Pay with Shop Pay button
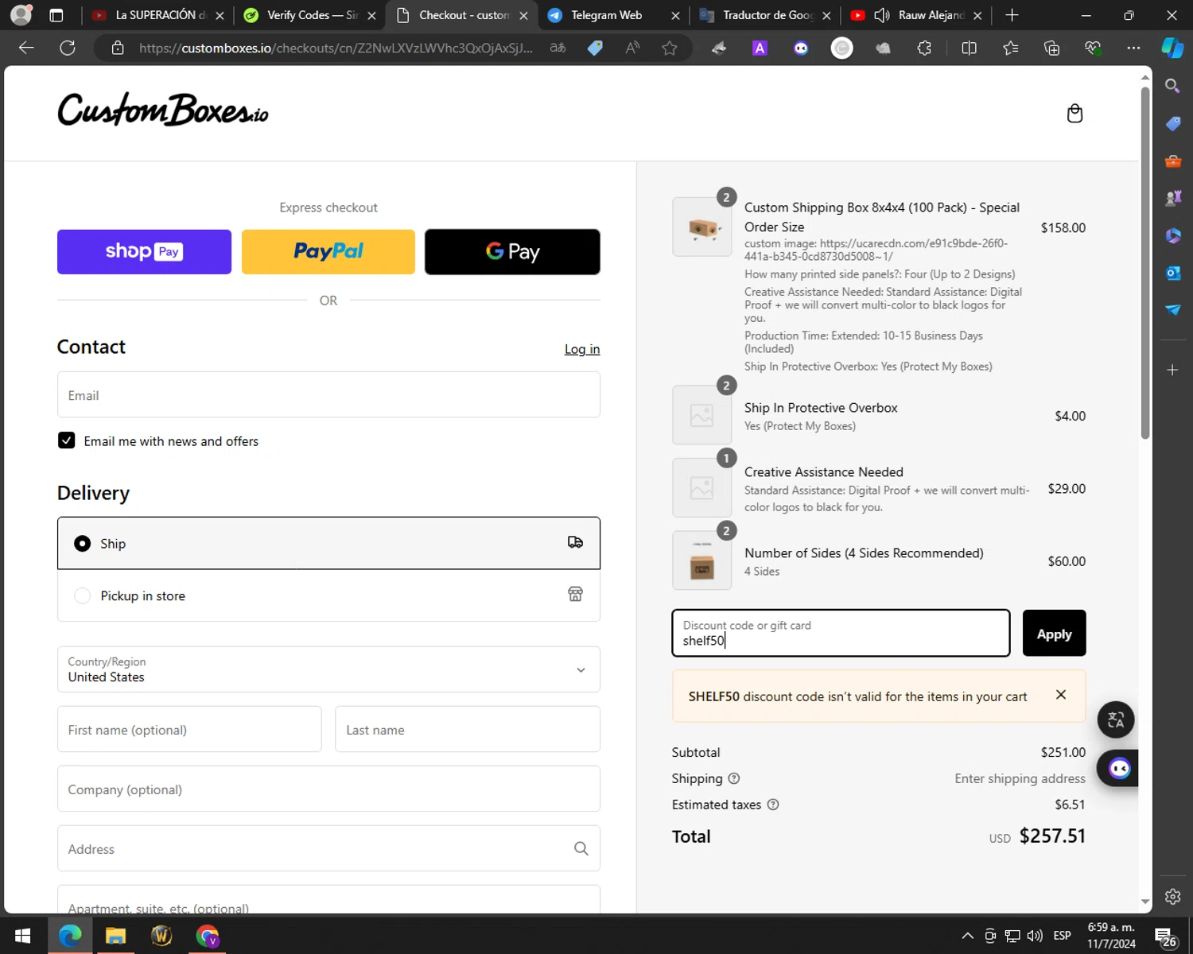The image size is (1193, 954). [144, 252]
